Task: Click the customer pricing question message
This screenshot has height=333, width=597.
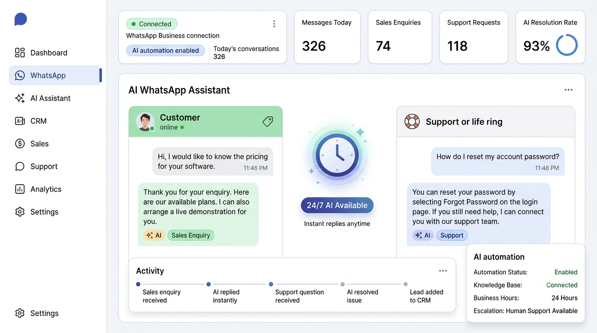Action: pyautogui.click(x=213, y=161)
